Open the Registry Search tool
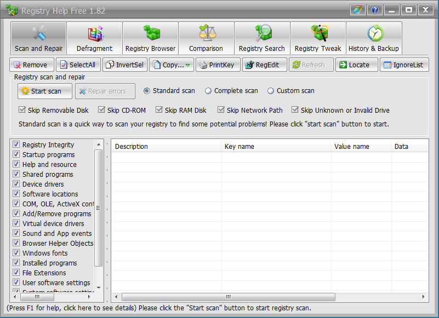This screenshot has height=318, width=439. coord(261,38)
